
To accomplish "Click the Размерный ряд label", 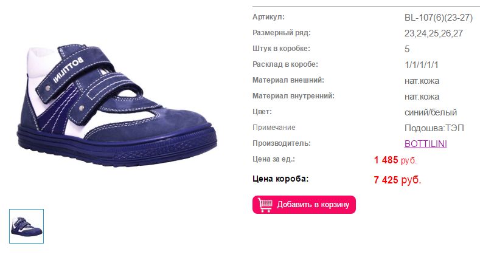I will coord(281,33).
